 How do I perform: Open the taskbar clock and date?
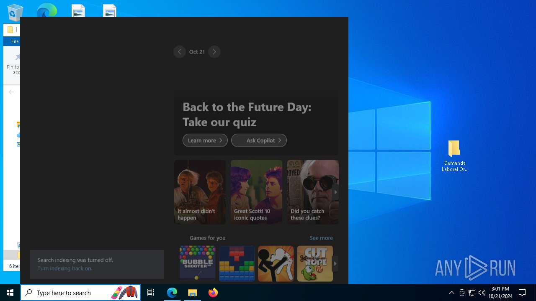(500, 293)
